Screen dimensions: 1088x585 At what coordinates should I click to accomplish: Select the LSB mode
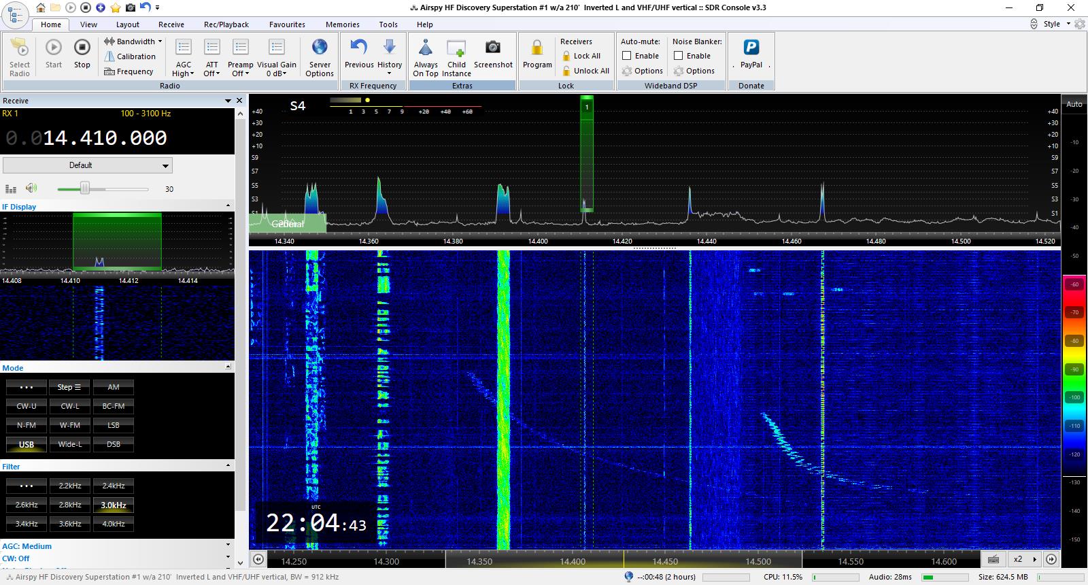pyautogui.click(x=114, y=425)
